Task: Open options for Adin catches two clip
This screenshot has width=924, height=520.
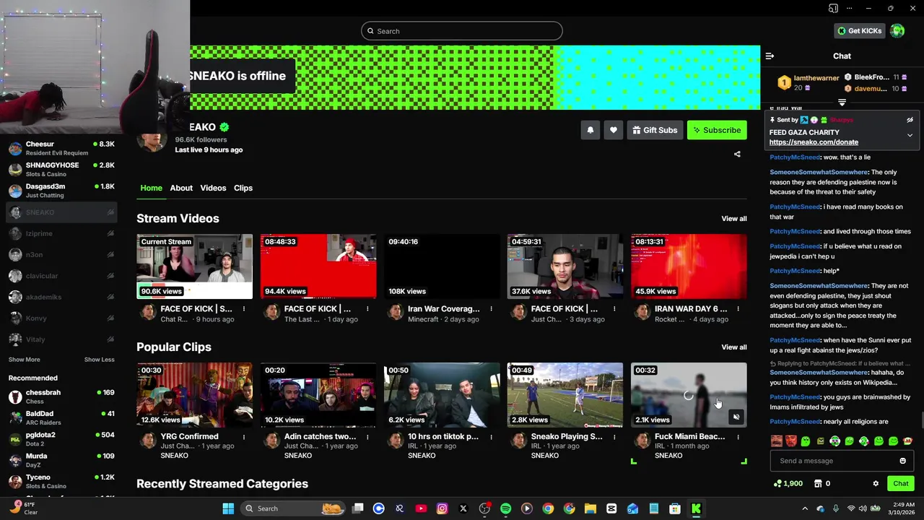Action: (x=367, y=437)
